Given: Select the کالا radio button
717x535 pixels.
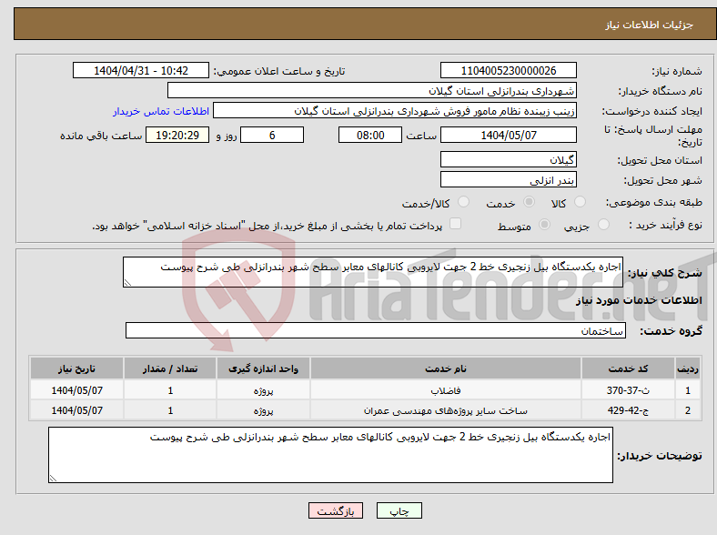Looking at the screenshot, I should click(x=580, y=202).
